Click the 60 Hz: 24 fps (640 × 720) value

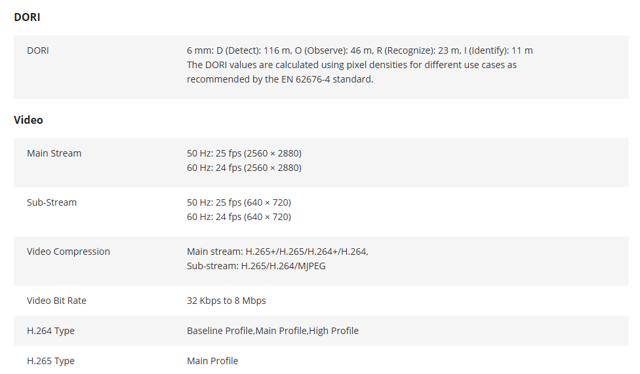[239, 217]
